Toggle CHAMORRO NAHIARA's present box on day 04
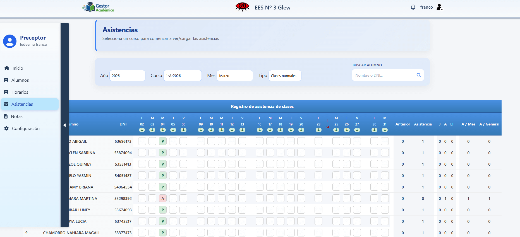The width and height of the screenshot is (520, 237). [163, 233]
